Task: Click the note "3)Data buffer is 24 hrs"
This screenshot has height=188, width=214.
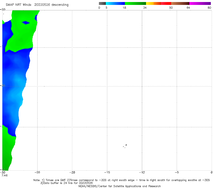Action: (x=67, y=183)
